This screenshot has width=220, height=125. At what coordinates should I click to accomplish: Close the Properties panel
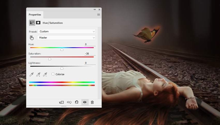(x=99, y=10)
